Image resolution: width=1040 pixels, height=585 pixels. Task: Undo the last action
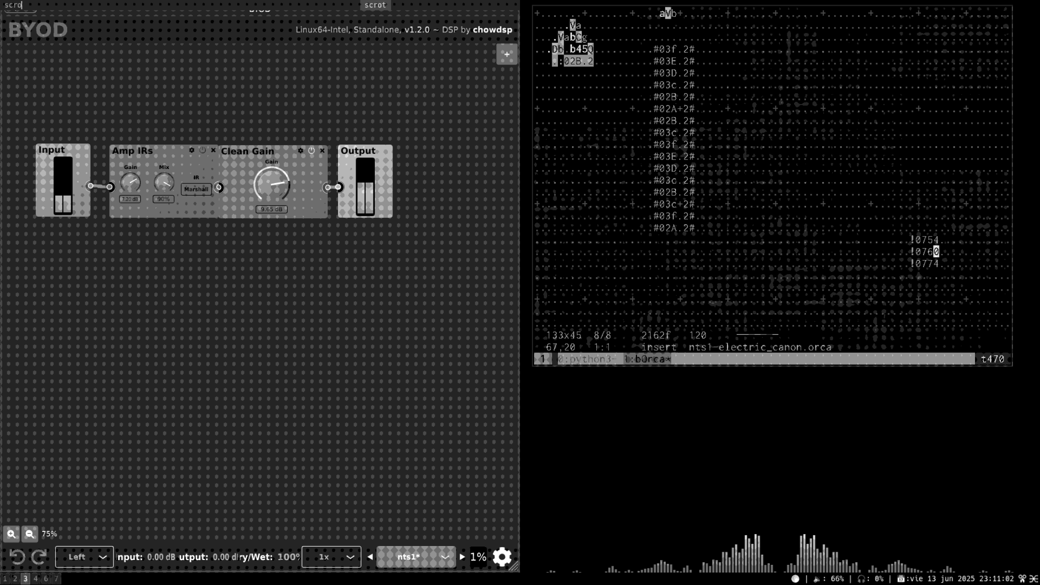[17, 557]
